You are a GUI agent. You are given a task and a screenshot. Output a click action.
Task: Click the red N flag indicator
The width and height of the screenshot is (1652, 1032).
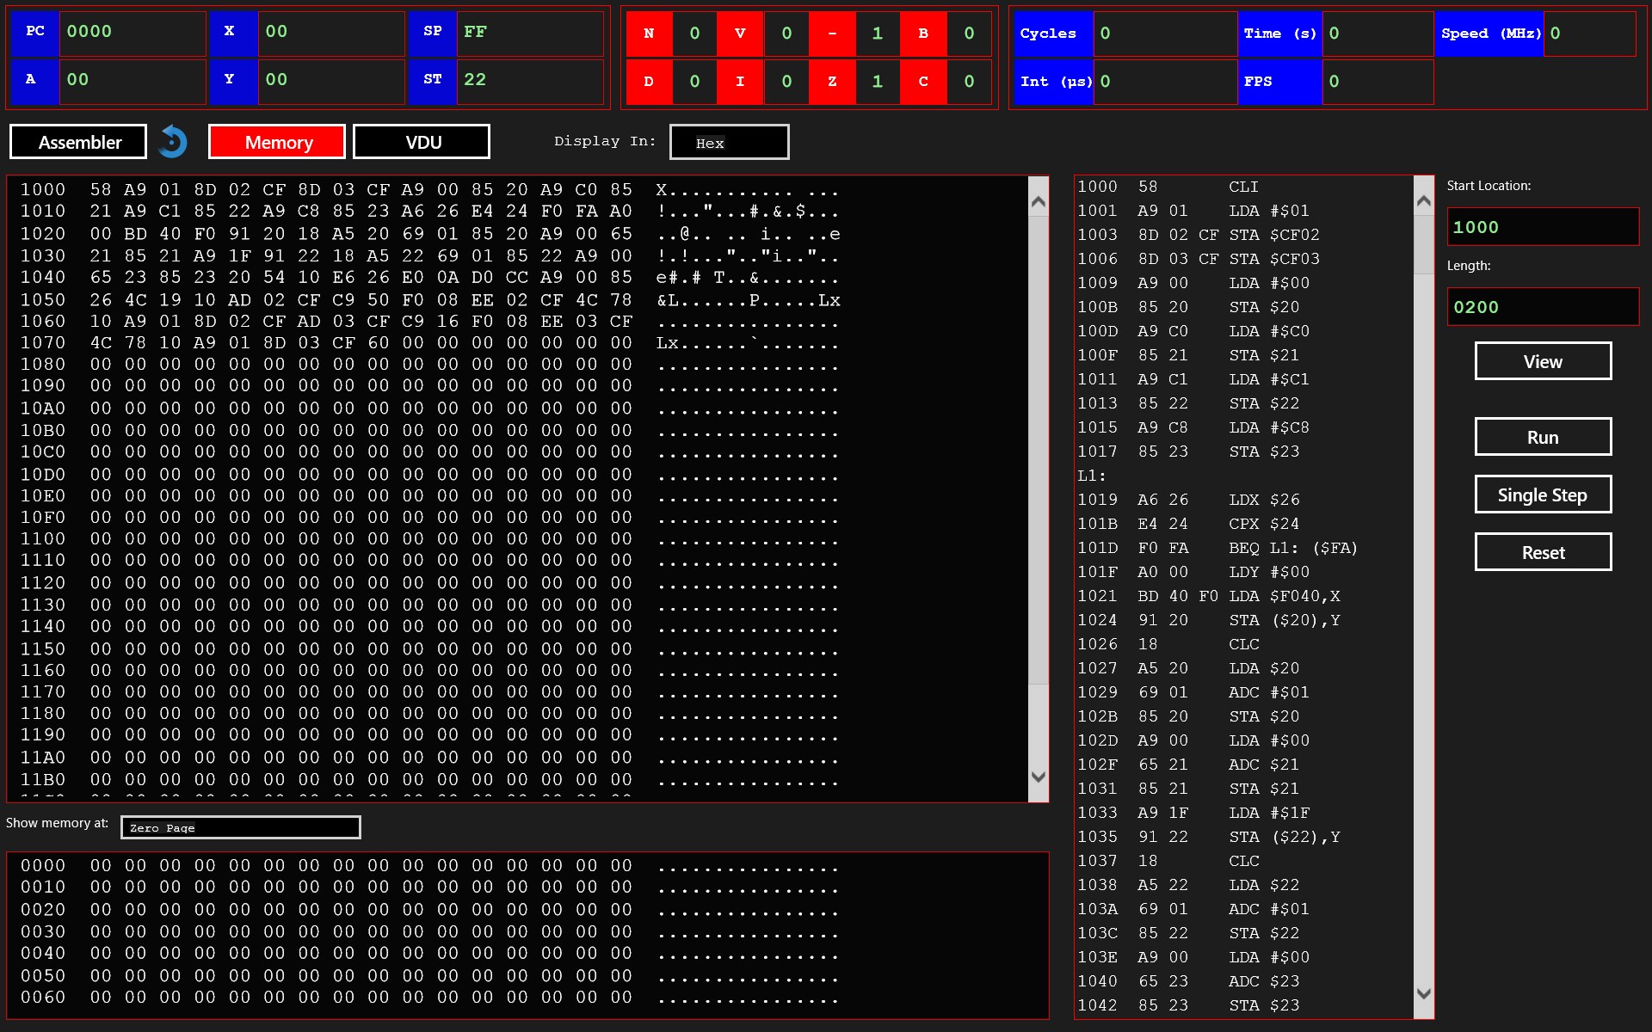pos(649,34)
